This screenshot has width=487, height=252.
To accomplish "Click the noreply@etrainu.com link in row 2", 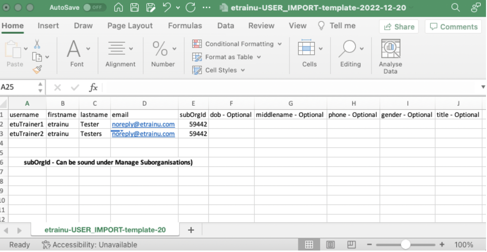I will pyautogui.click(x=143, y=125).
